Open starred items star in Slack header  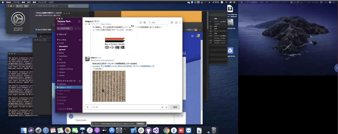(x=176, y=23)
